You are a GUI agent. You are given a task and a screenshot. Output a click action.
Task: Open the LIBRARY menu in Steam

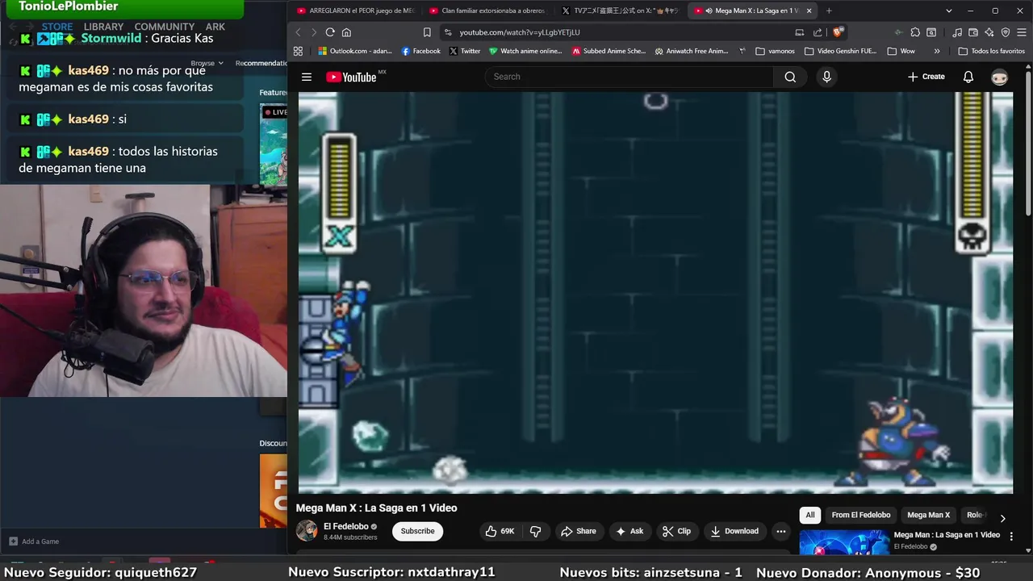[x=103, y=27]
